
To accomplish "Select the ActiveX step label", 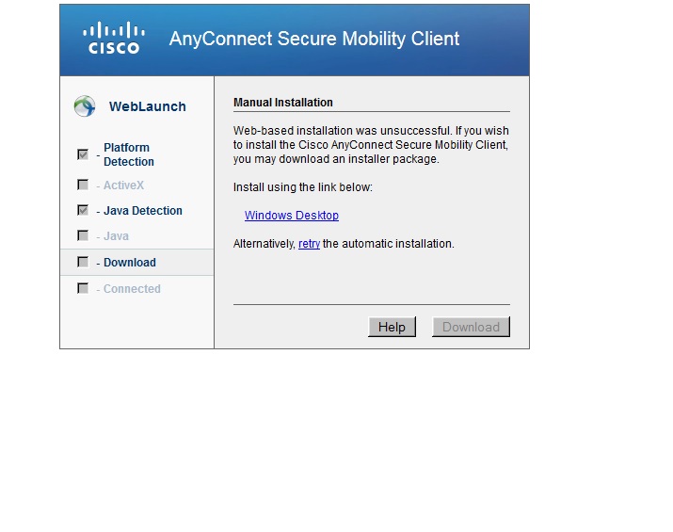I will [x=123, y=185].
